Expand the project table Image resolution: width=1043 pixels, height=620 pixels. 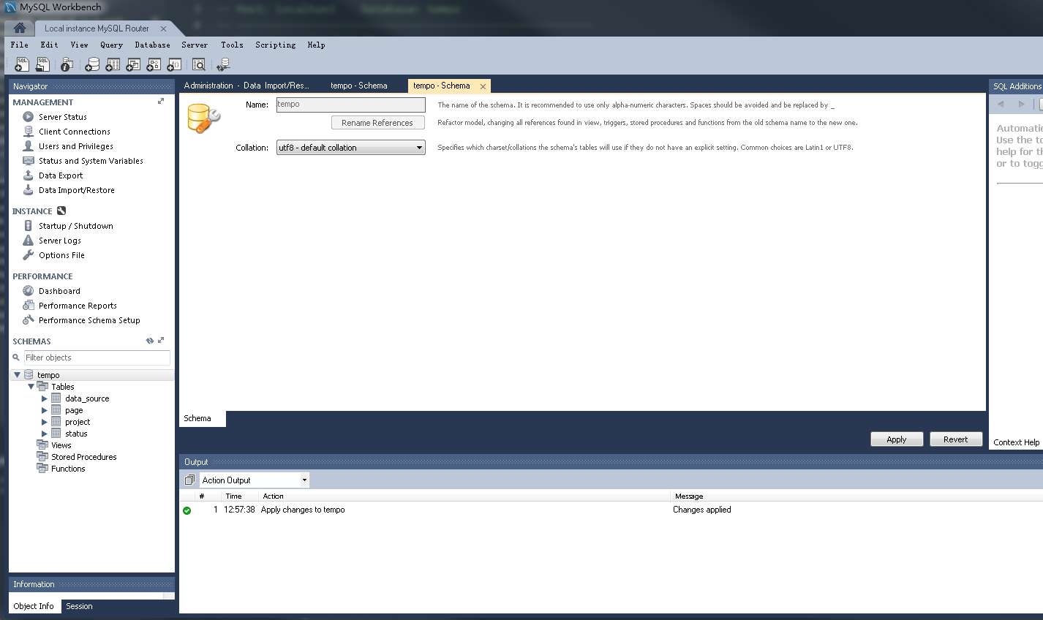click(x=45, y=422)
